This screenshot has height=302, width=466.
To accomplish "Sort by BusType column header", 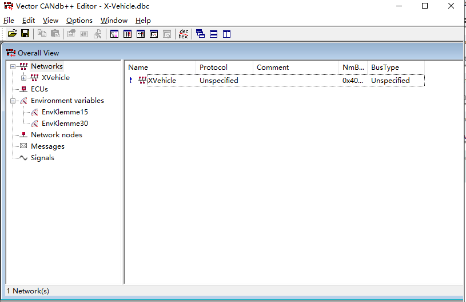I will coord(396,67).
